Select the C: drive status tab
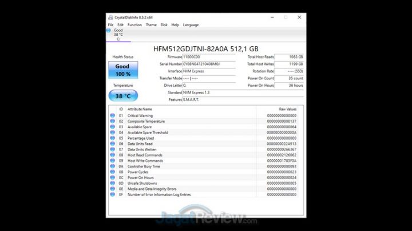The height and width of the screenshot is (231, 412). pyautogui.click(x=118, y=35)
